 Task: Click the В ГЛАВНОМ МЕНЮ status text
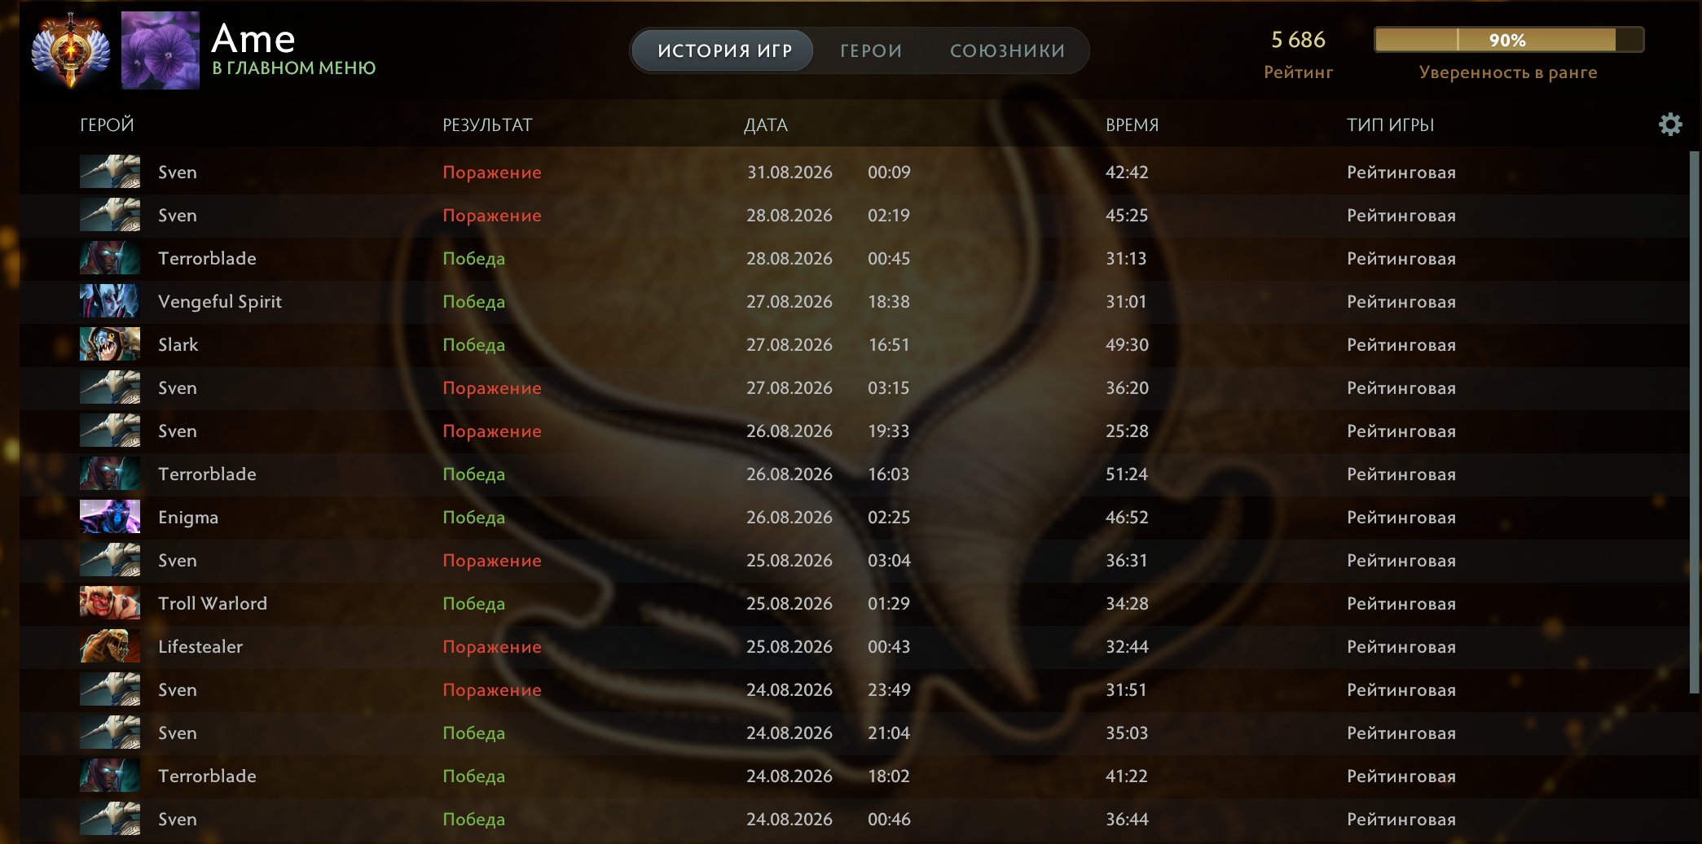tap(294, 68)
